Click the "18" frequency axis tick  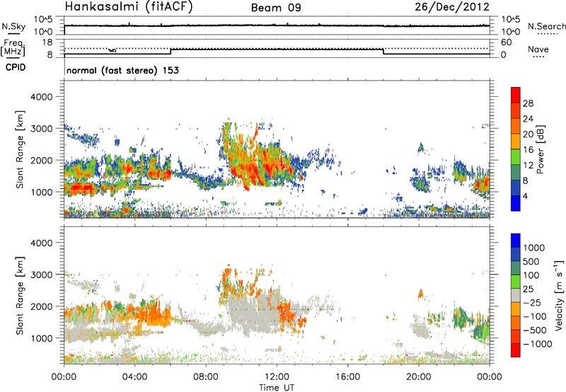[x=47, y=42]
